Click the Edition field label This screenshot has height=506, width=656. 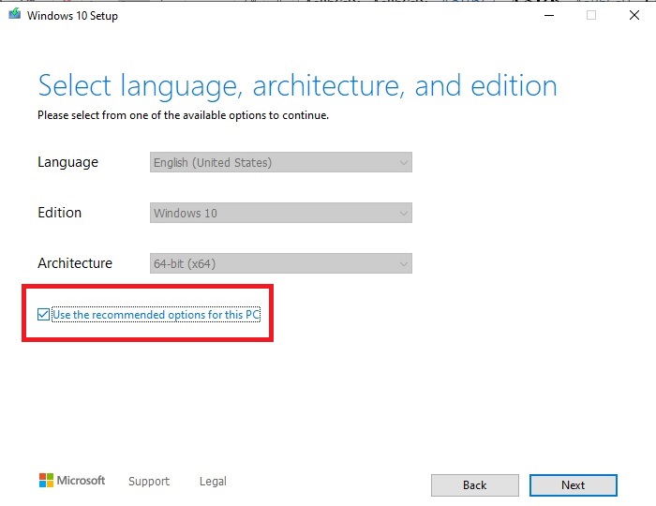point(59,213)
